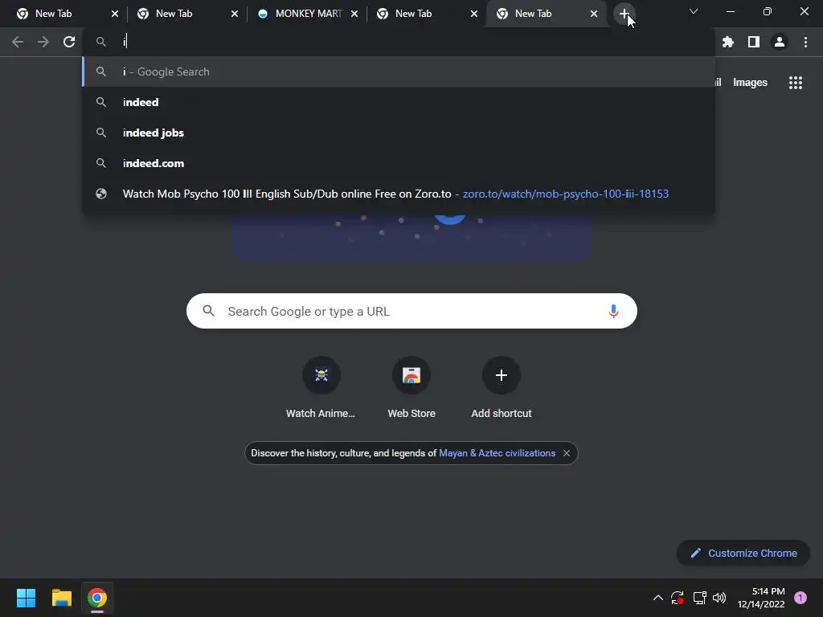The image size is (823, 617).
Task: Switch to the second New Tab
Action: 181,14
